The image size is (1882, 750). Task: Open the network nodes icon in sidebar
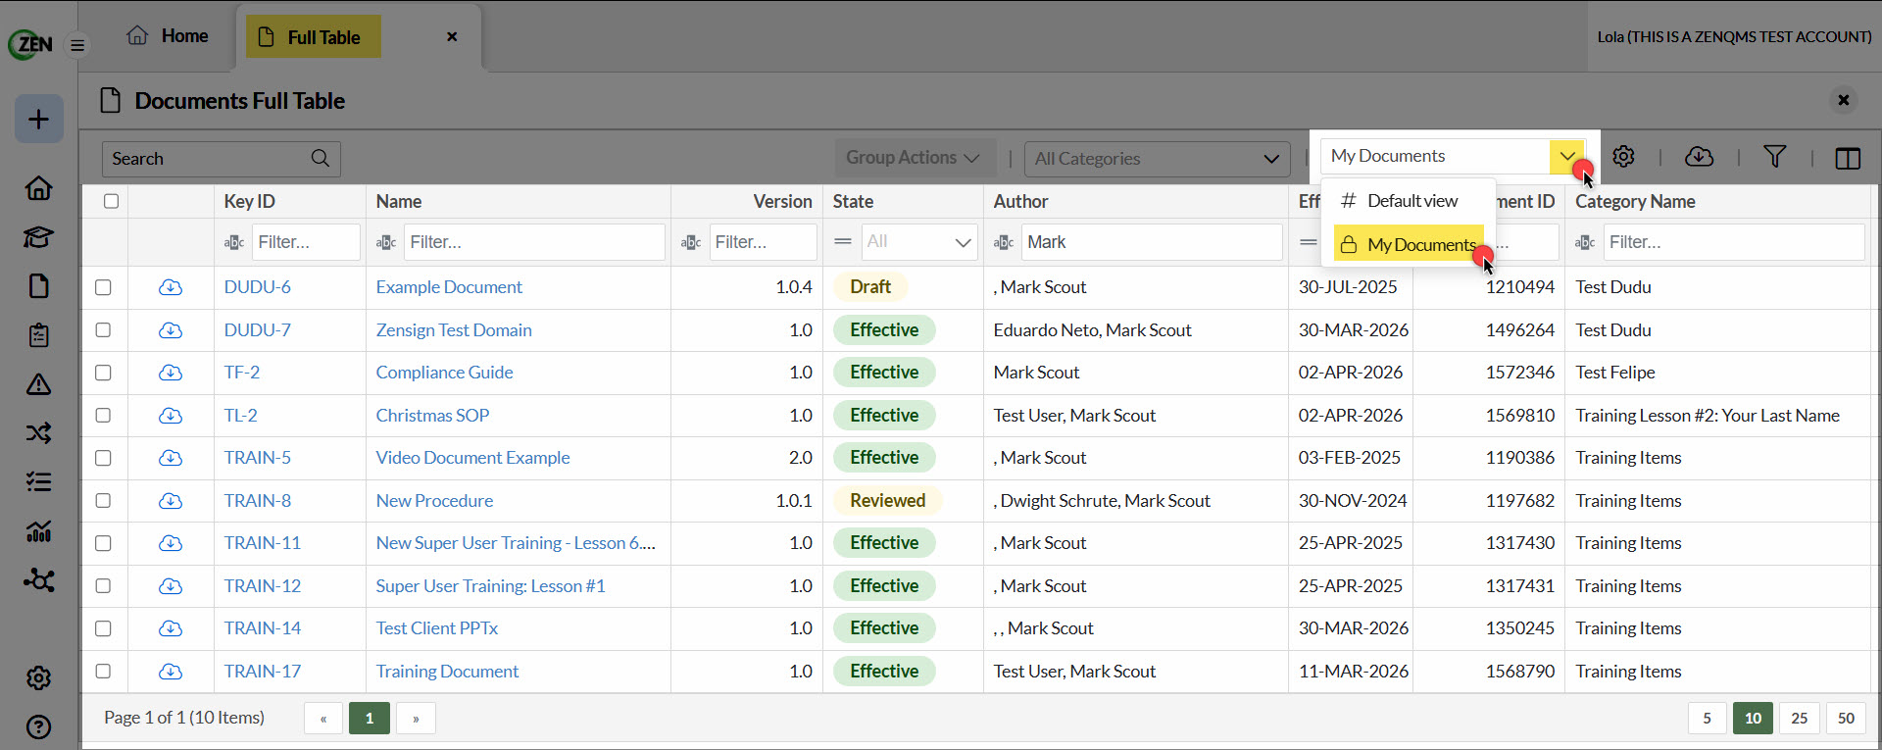39,580
